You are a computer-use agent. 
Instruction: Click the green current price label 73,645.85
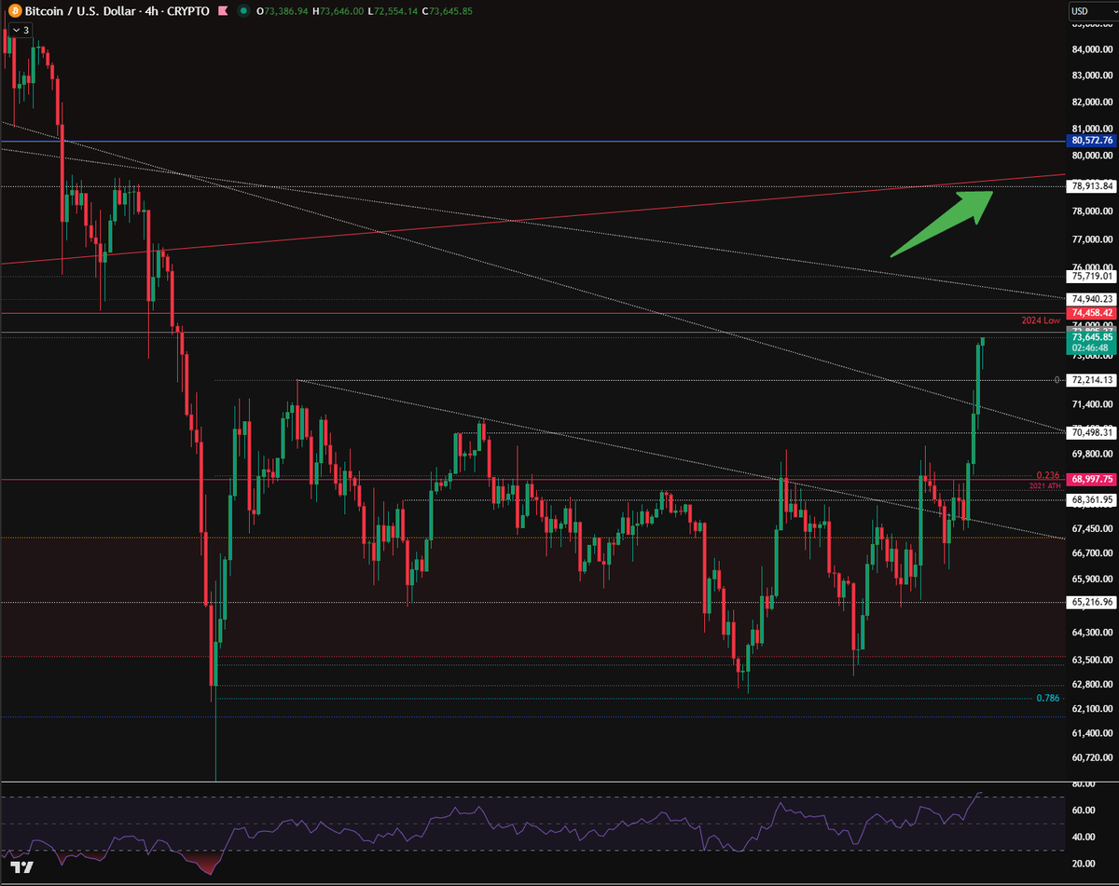(1092, 337)
